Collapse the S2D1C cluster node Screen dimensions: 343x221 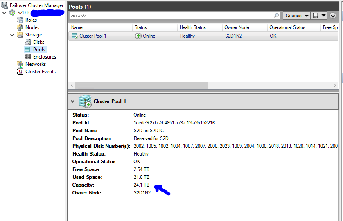[x=4, y=13]
